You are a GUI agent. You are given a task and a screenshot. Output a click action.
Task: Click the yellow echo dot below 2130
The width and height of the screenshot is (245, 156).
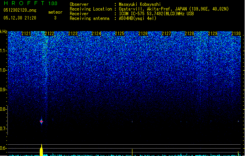point(238,121)
